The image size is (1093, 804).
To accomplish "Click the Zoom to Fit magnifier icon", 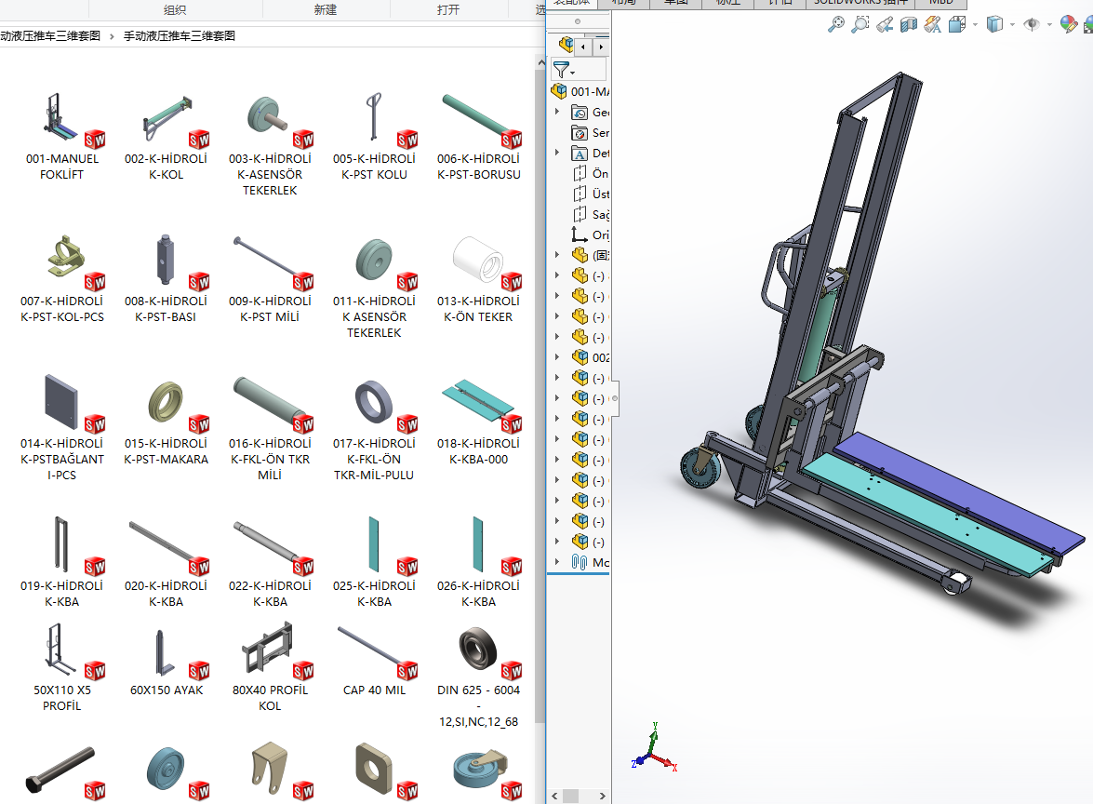I will point(836,25).
